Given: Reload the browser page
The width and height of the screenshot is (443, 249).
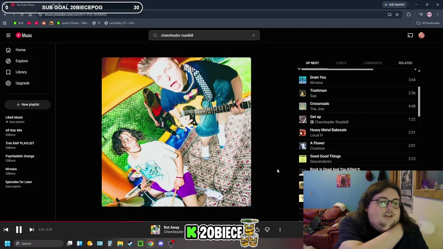Looking at the screenshot, I should click(22, 15).
